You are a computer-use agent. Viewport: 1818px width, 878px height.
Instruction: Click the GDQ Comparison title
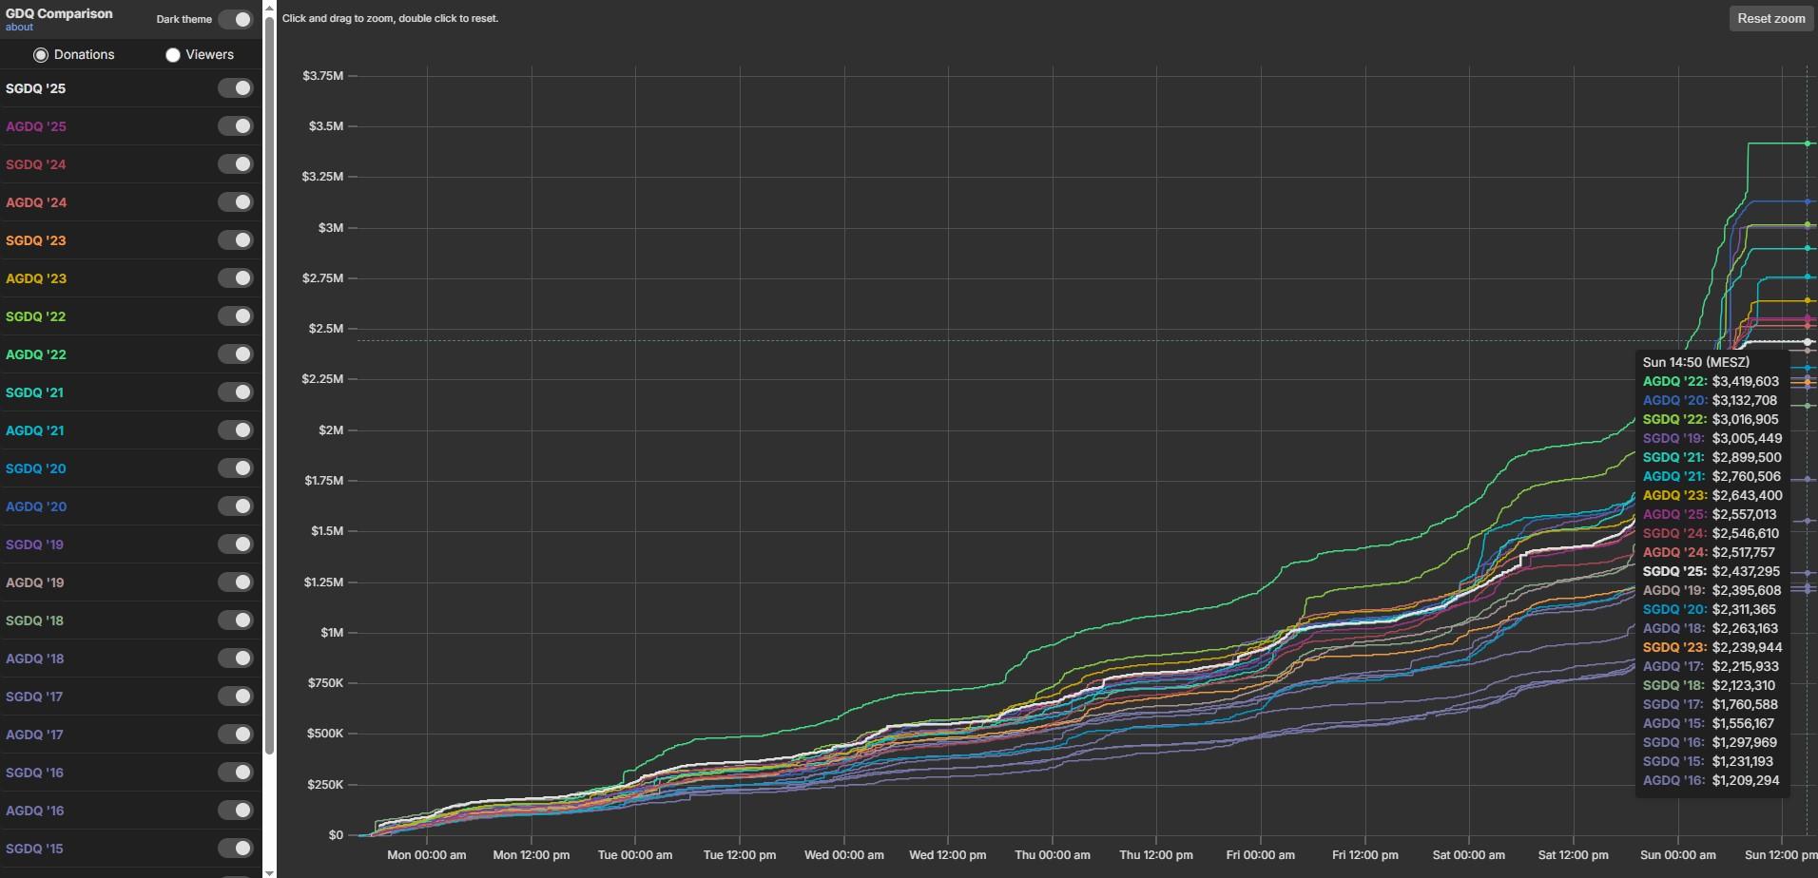click(59, 13)
